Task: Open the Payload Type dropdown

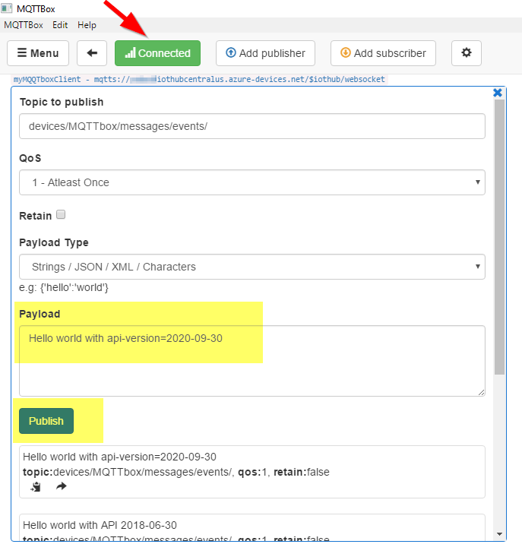Action: pyautogui.click(x=252, y=267)
